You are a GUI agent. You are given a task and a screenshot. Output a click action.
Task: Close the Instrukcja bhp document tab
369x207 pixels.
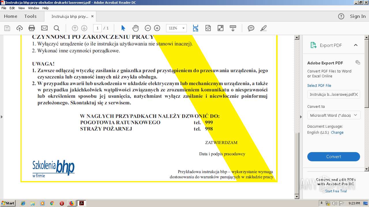click(x=92, y=16)
